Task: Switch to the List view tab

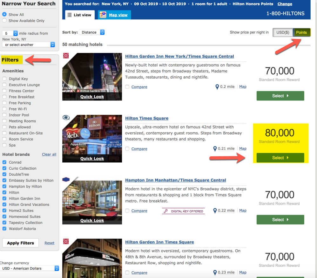Action: tap(80, 15)
